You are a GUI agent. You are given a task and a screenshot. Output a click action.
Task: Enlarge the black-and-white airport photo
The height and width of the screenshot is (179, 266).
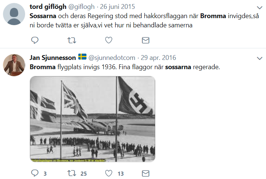tap(93, 119)
